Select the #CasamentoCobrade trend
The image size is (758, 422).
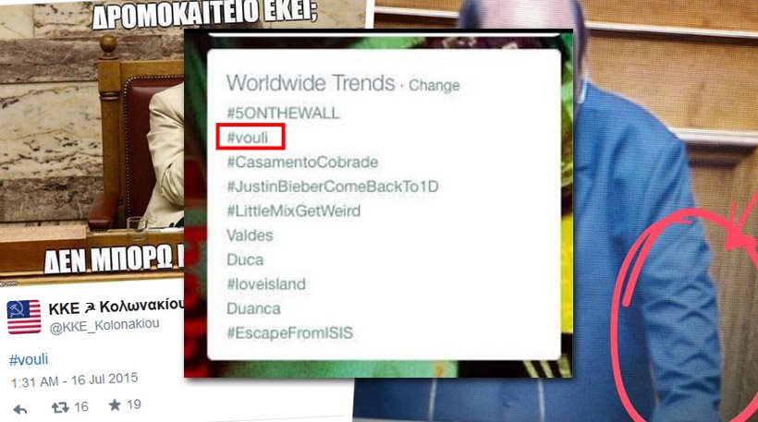pyautogui.click(x=302, y=162)
